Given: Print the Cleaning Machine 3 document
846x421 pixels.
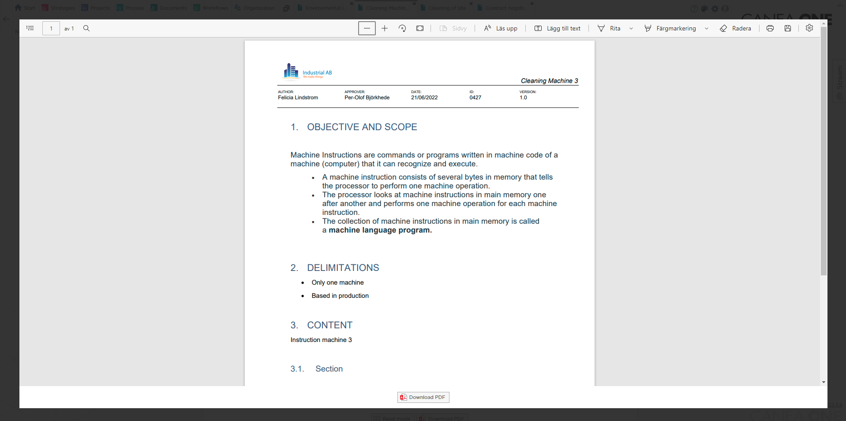Looking at the screenshot, I should (770, 28).
